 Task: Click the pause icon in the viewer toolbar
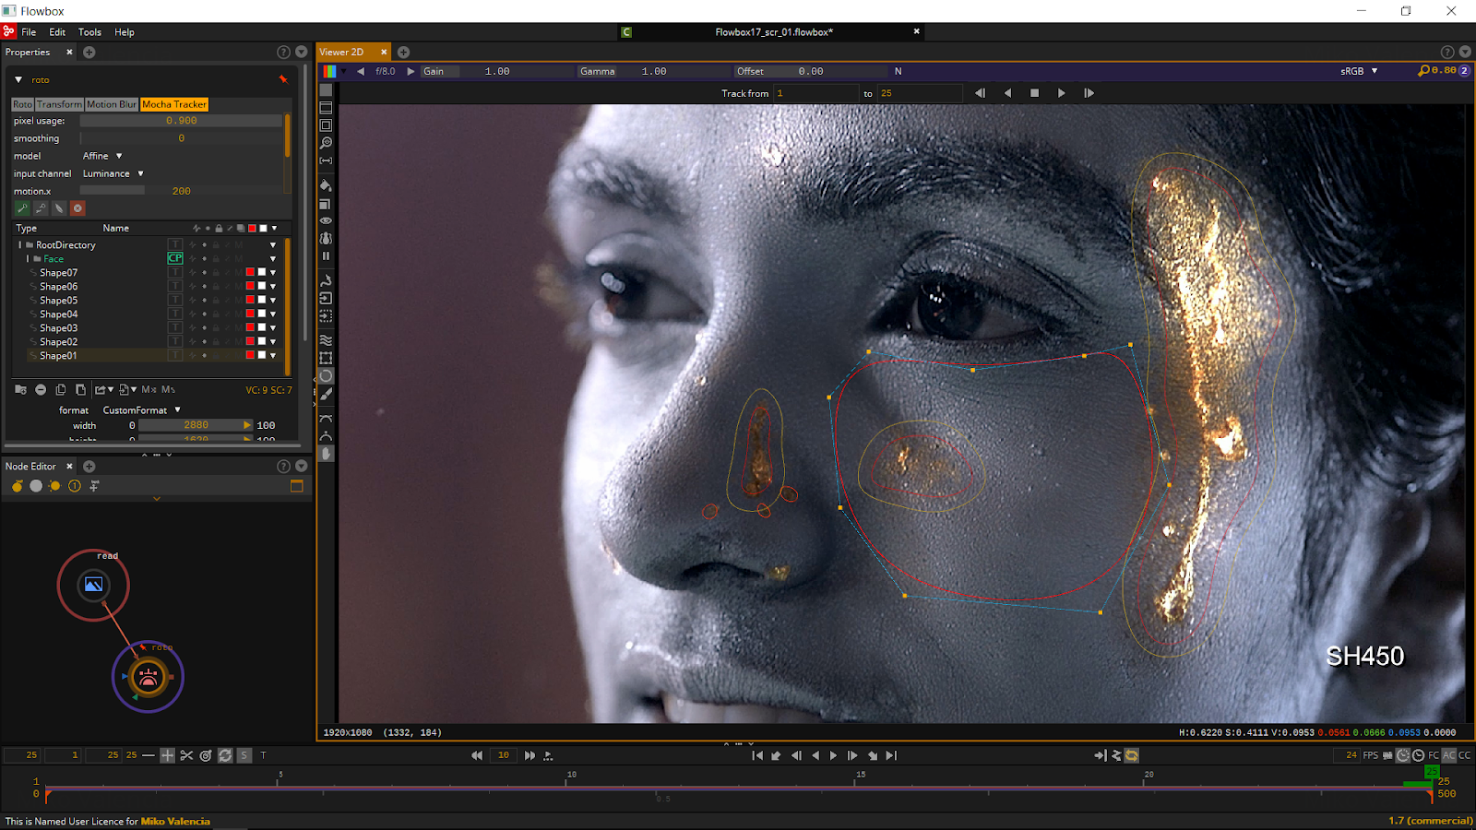[x=326, y=255]
